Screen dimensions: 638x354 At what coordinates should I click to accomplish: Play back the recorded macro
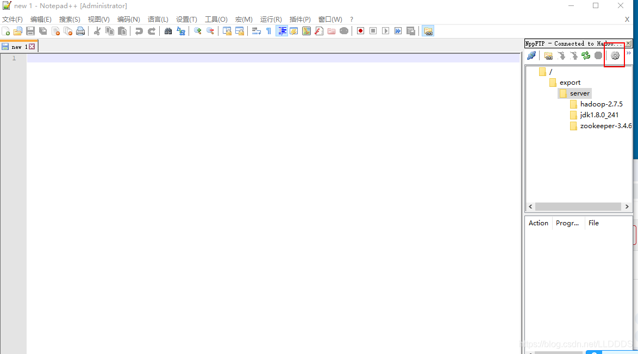pos(386,31)
